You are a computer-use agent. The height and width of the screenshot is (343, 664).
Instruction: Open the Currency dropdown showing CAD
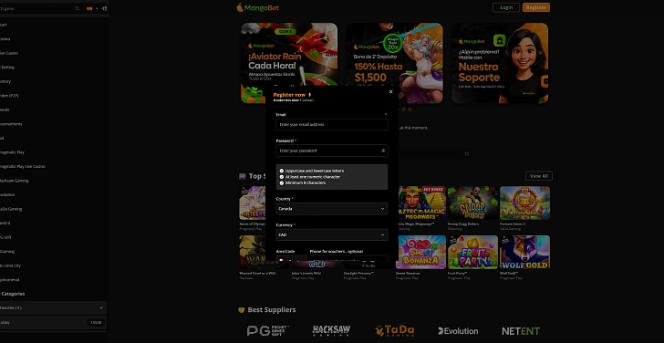(x=332, y=234)
